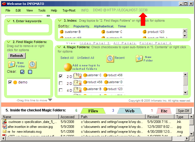This screenshot has width=195, height=142.
Task: Open the Edit menu
Action: click(x=18, y=10)
